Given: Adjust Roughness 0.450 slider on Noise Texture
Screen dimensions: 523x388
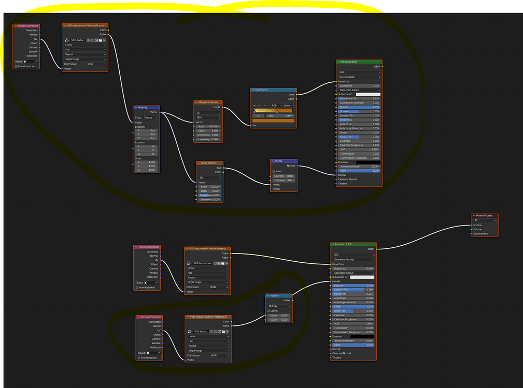Looking at the screenshot, I should (x=209, y=196).
